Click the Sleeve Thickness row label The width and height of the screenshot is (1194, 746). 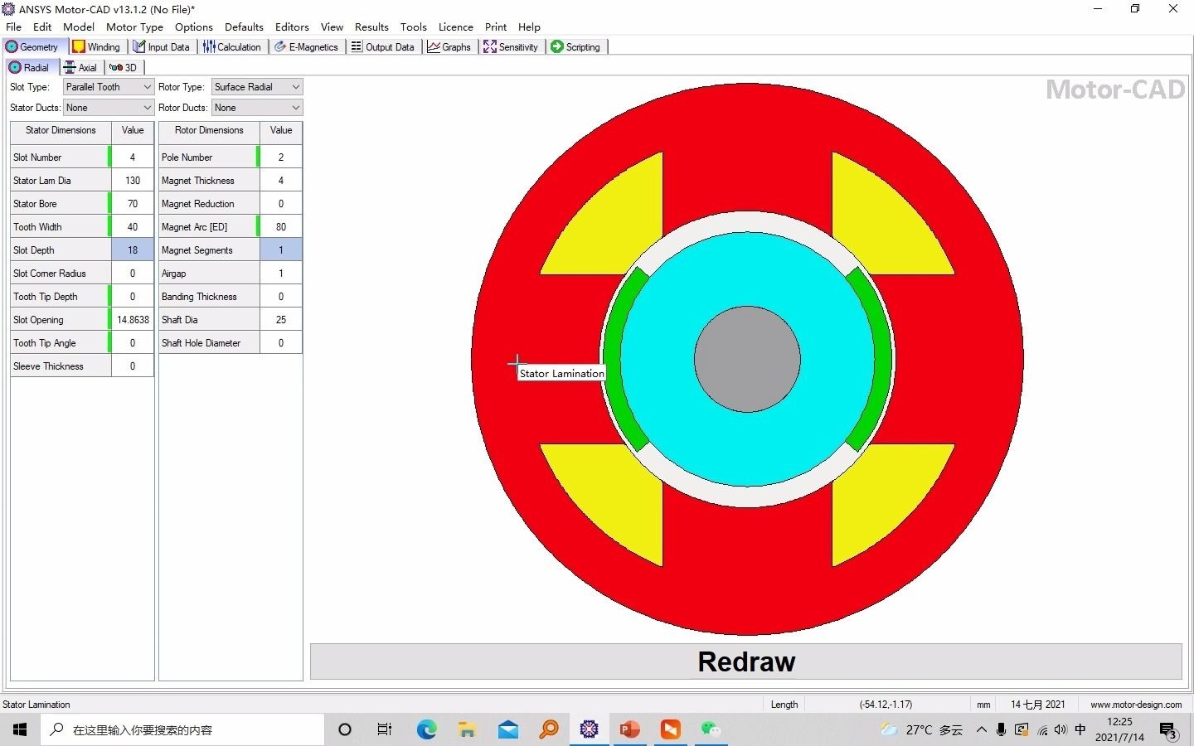coord(61,366)
